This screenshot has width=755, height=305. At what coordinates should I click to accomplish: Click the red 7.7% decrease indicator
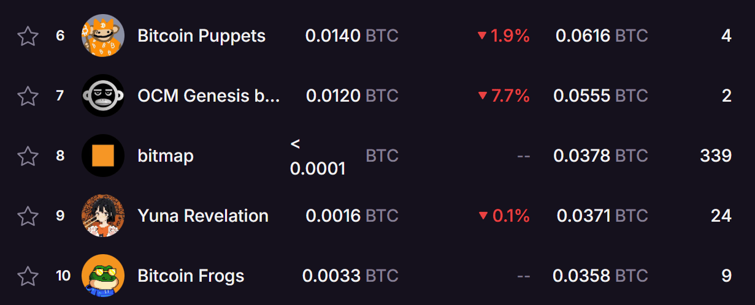click(504, 96)
